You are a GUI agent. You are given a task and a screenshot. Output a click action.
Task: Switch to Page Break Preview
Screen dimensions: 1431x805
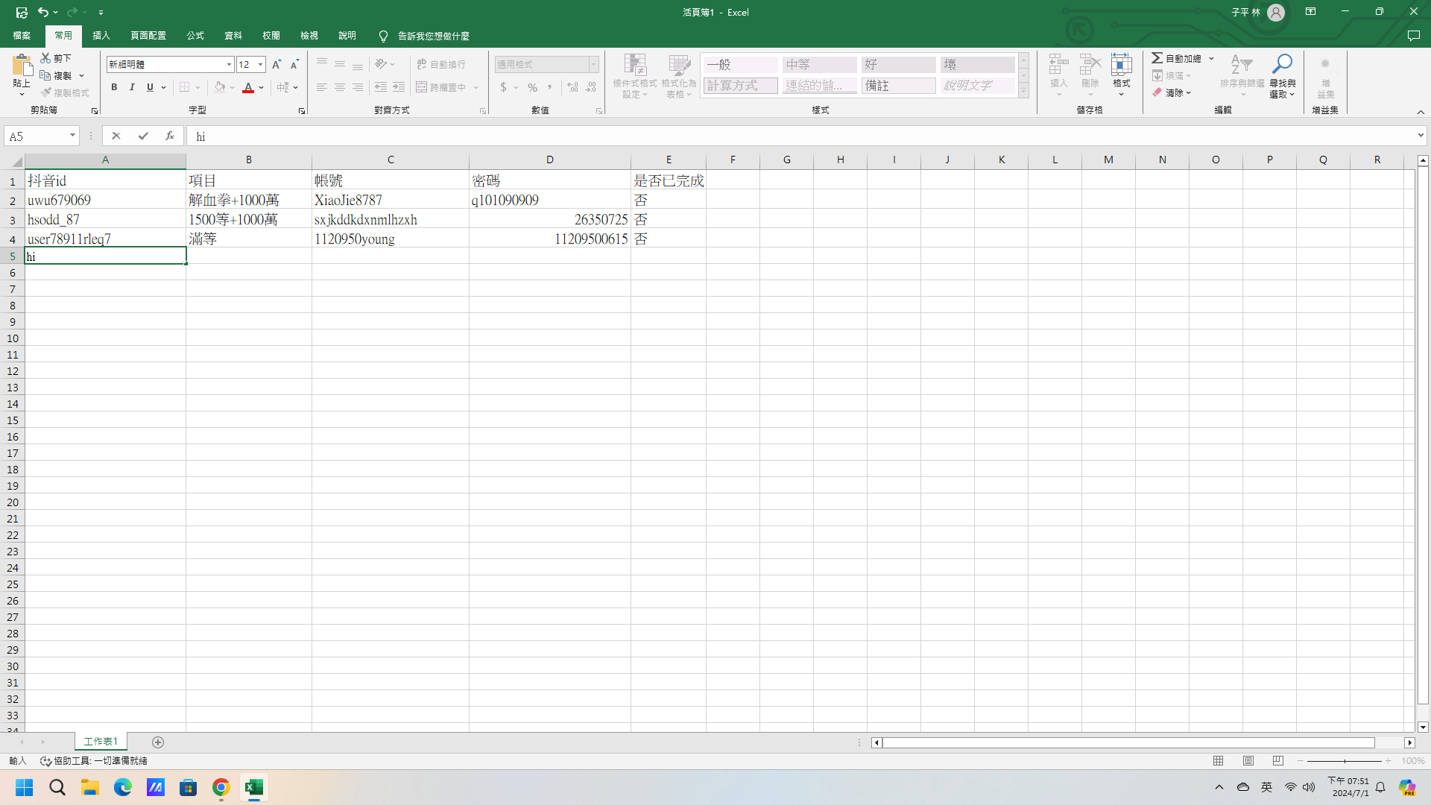point(1278,760)
